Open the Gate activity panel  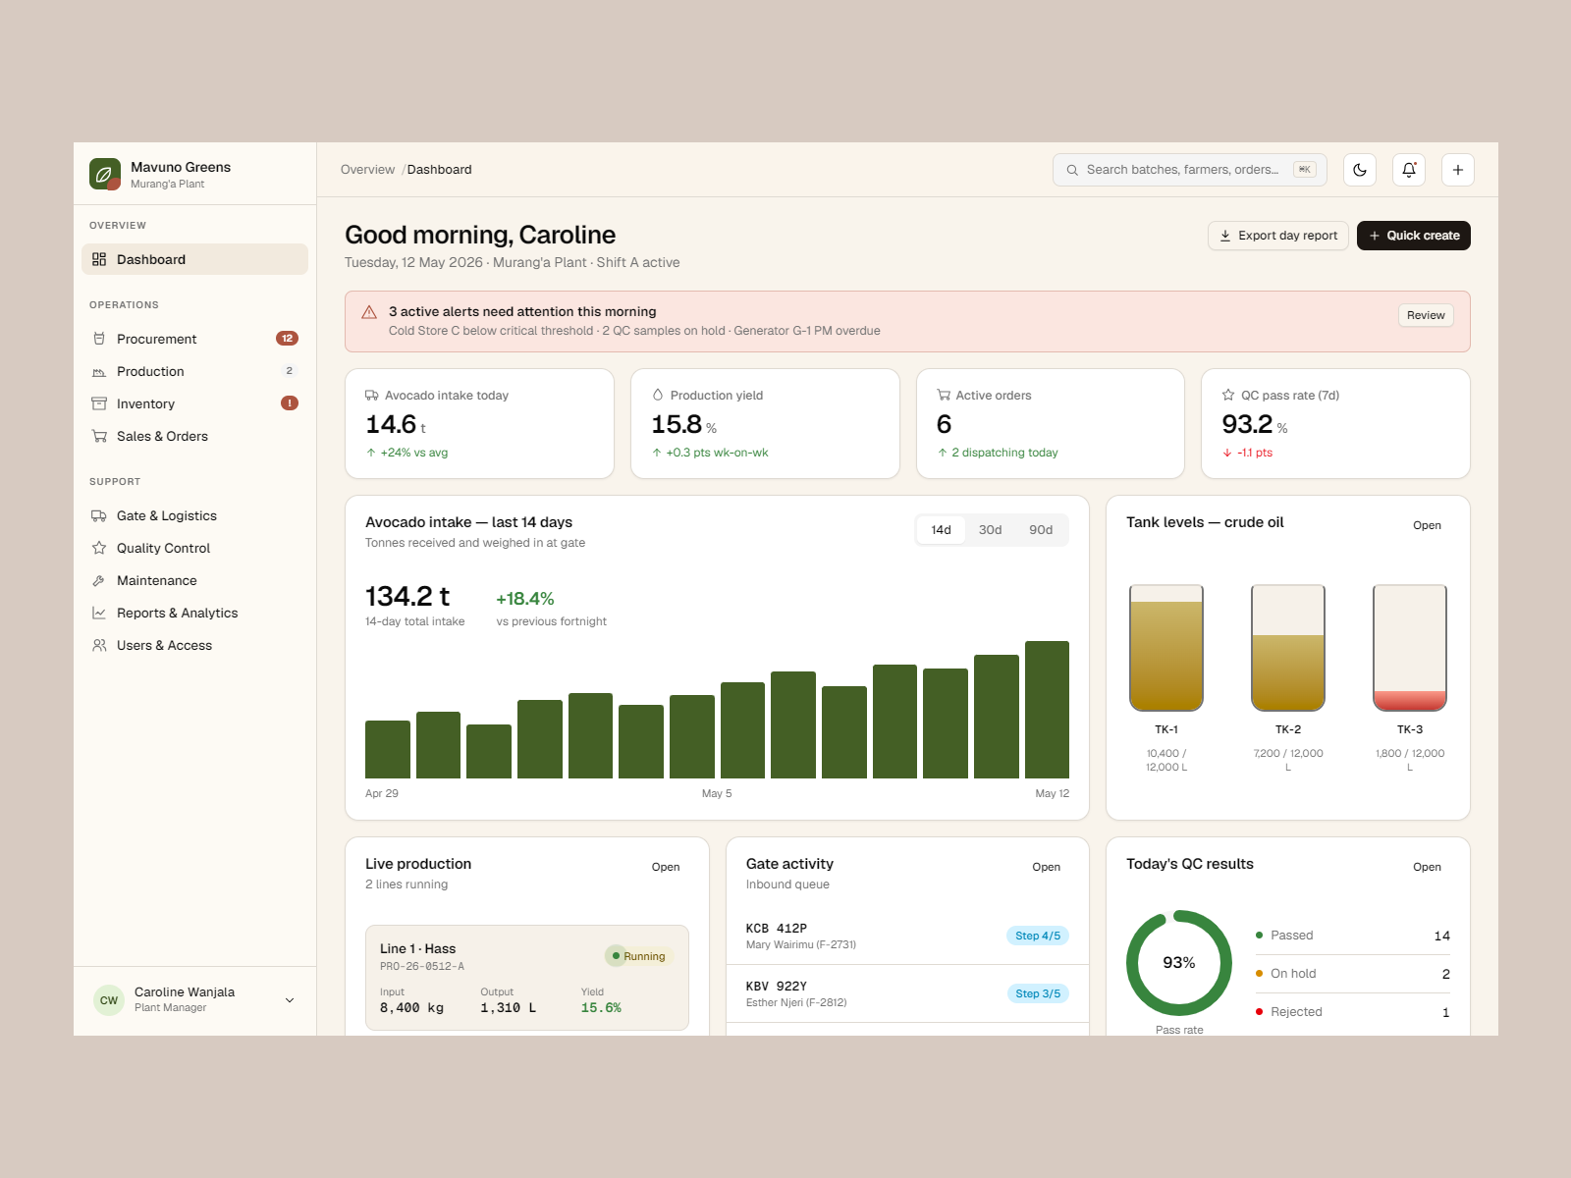(x=1046, y=867)
